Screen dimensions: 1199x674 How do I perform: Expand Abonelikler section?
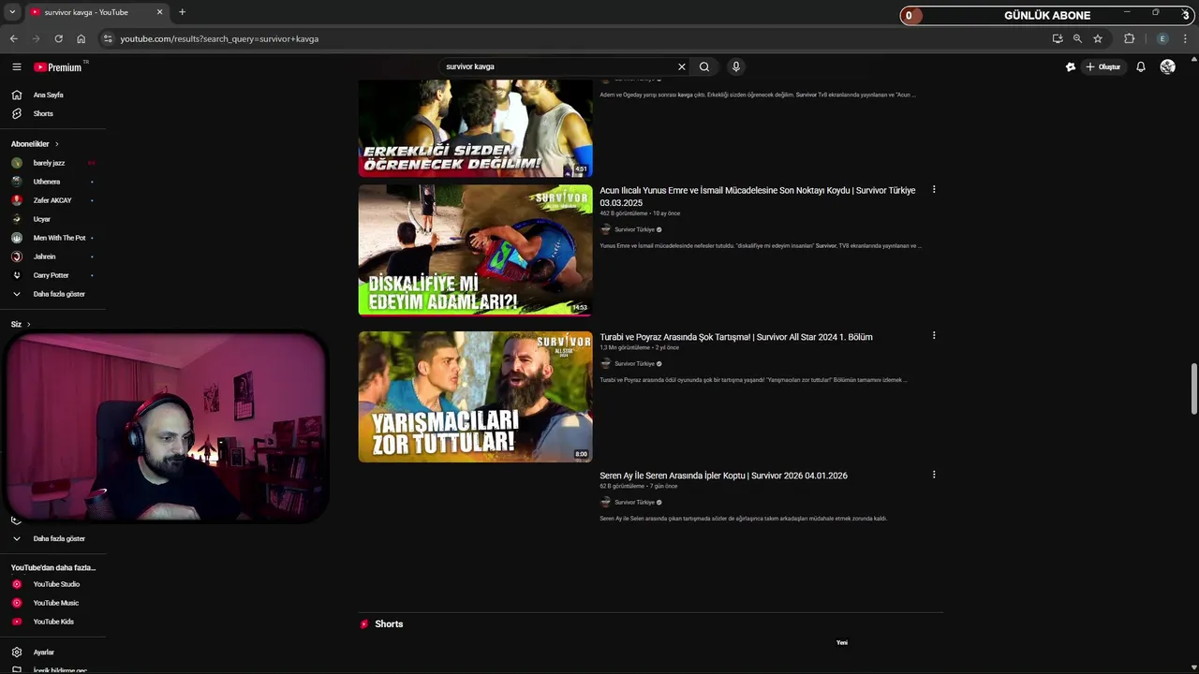point(35,144)
